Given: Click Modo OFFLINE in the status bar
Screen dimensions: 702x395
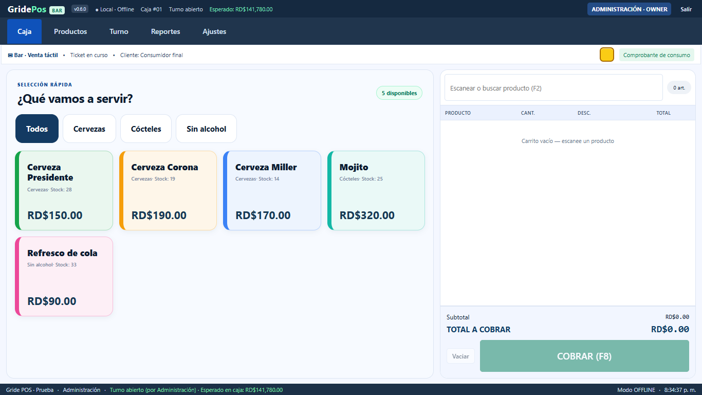Looking at the screenshot, I should [x=636, y=390].
